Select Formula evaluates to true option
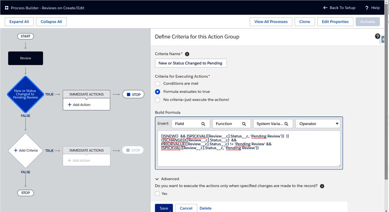389x212 pixels. point(158,92)
